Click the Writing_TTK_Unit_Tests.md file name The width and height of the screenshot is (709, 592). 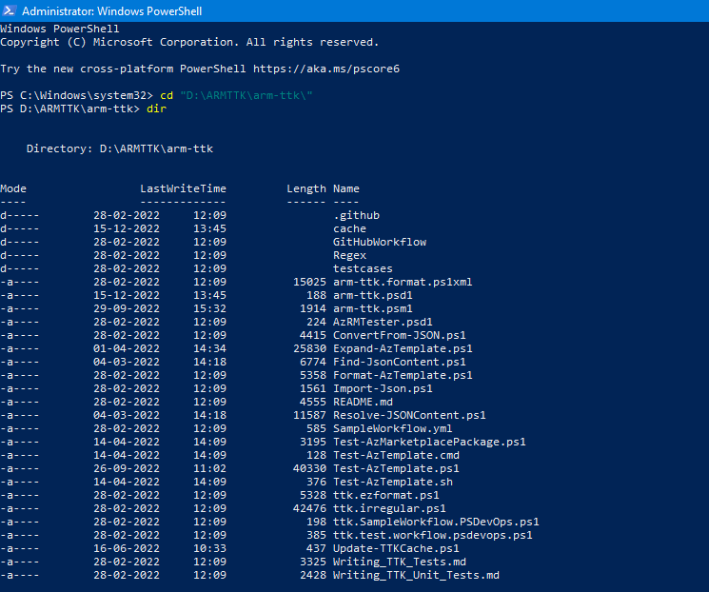416,575
